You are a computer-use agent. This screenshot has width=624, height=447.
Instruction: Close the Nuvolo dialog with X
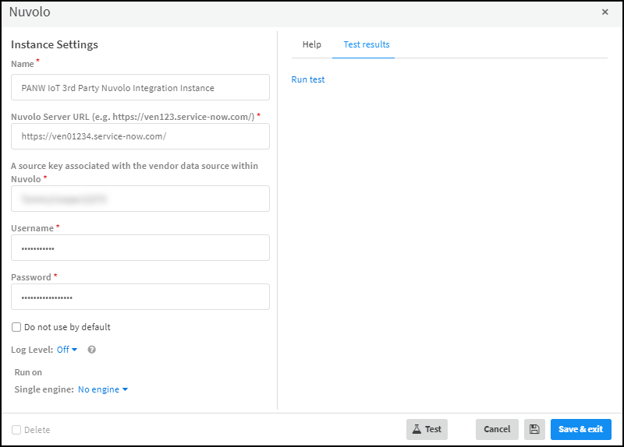pos(605,12)
